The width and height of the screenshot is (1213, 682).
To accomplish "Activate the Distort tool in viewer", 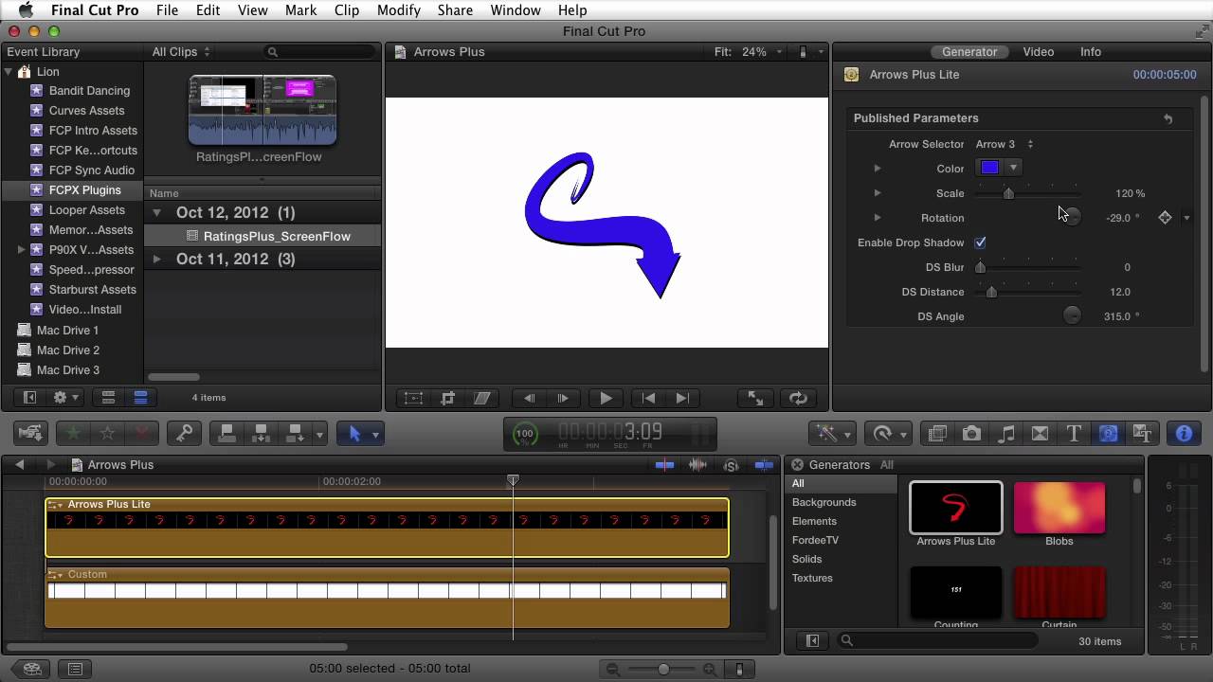I will tap(481, 399).
